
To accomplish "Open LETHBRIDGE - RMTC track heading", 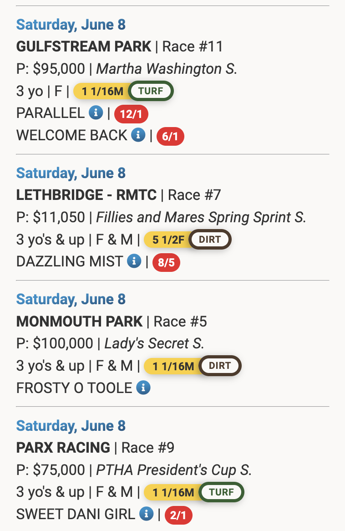I will pos(86,195).
